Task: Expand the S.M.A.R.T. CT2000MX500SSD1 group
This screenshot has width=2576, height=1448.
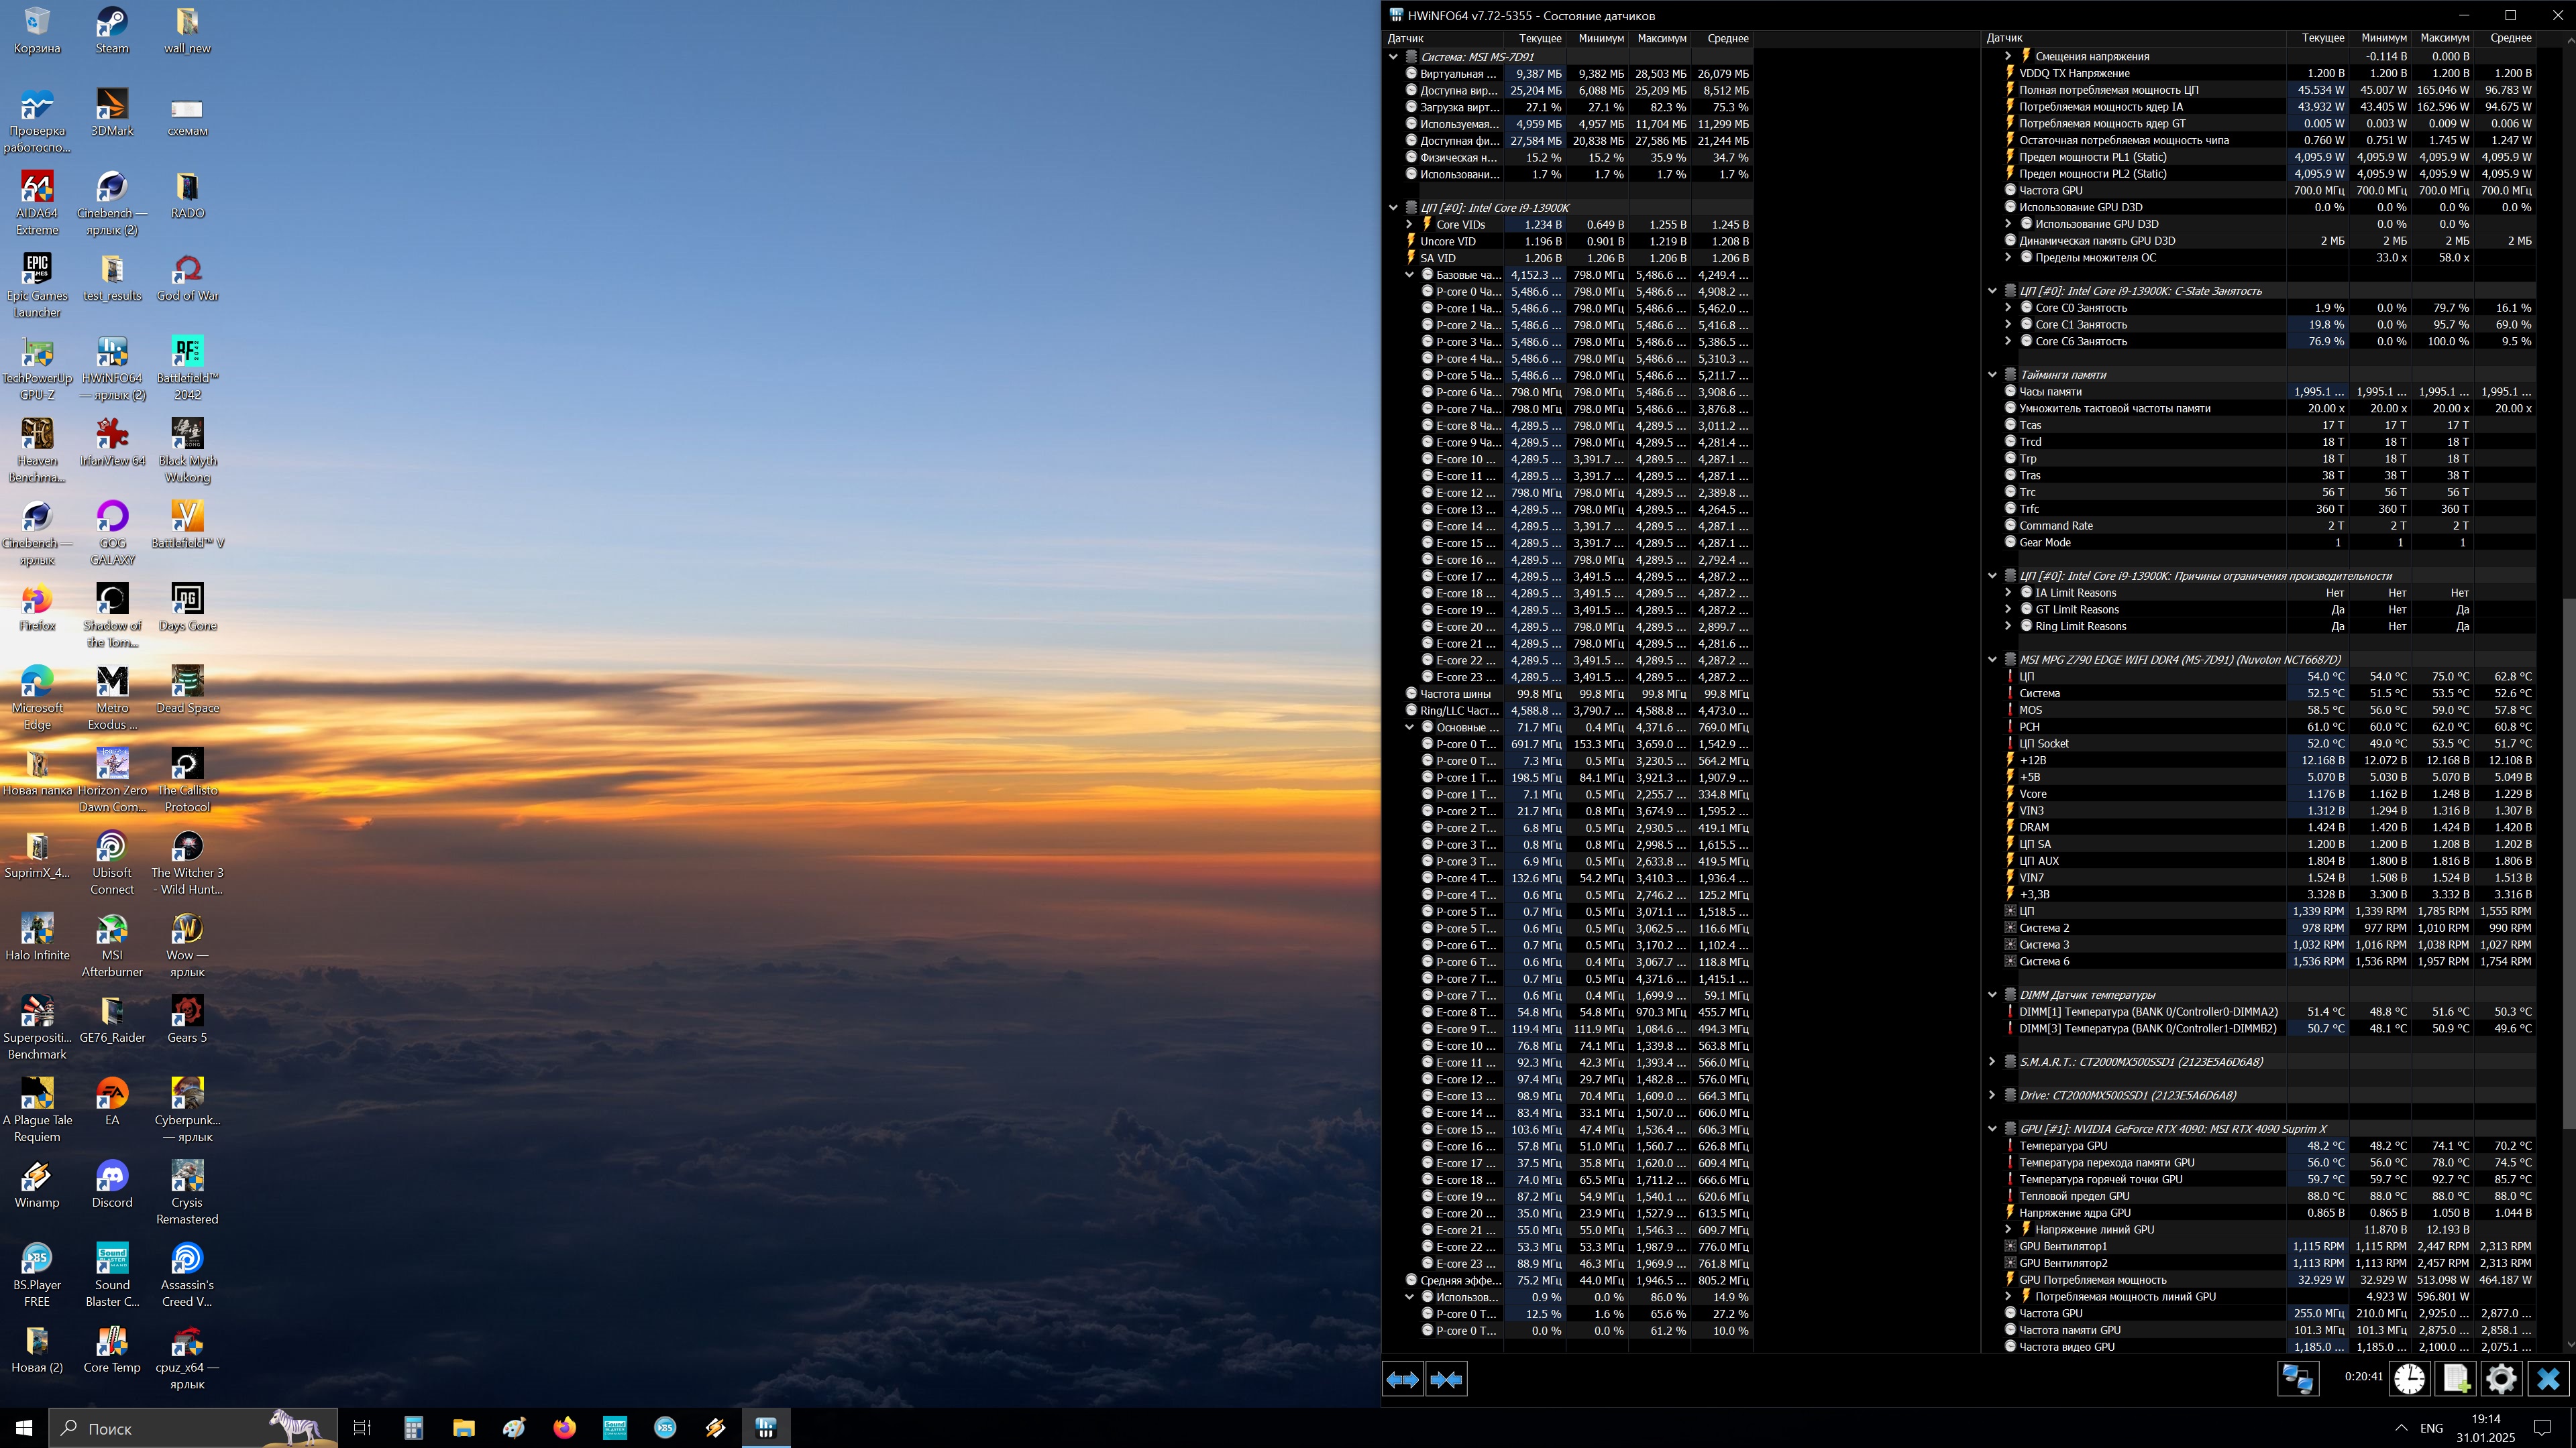Action: (1992, 1061)
